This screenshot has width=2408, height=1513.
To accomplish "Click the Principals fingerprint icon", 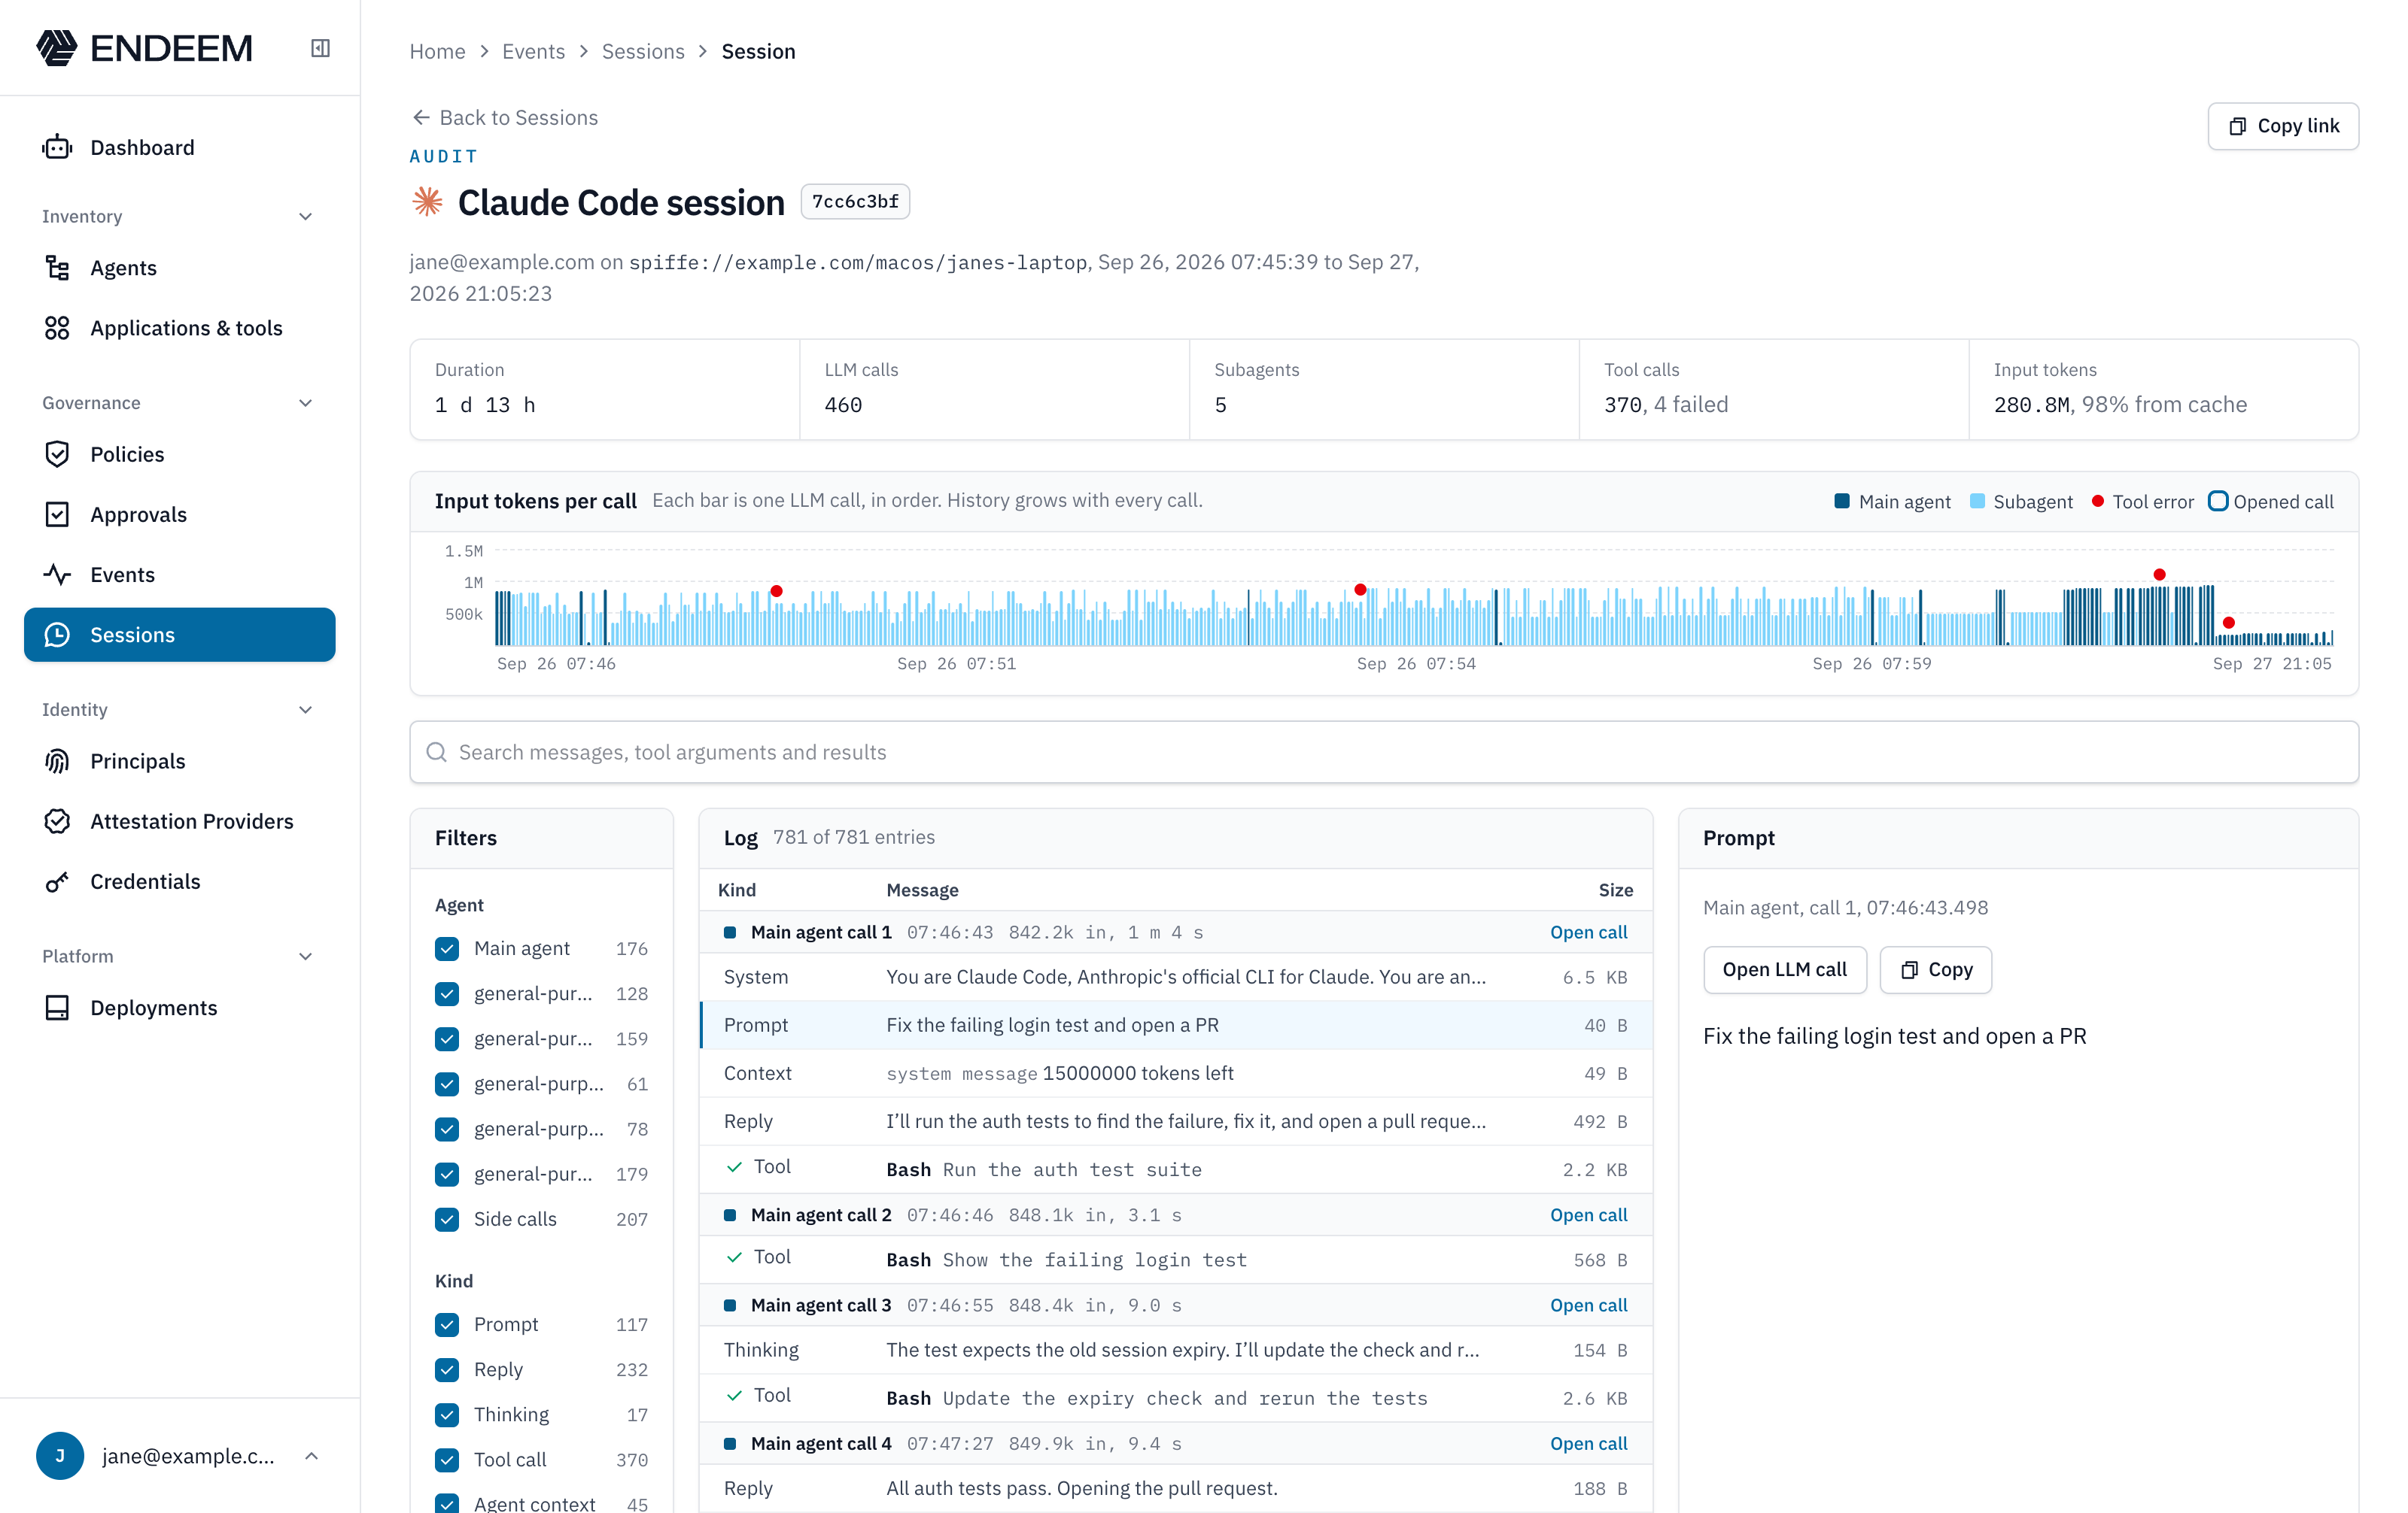I will click(x=57, y=760).
